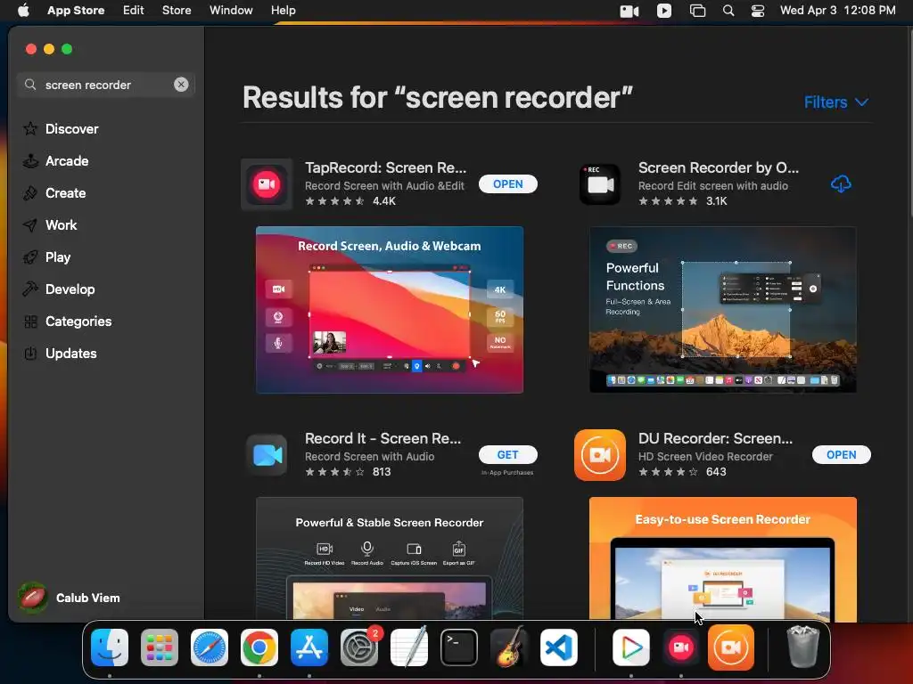The width and height of the screenshot is (913, 684).
Task: Open the Store menu
Action: click(x=177, y=11)
